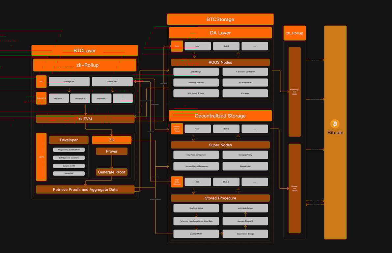Image resolution: width=392 pixels, height=253 pixels.
Task: Select the RPC icon in BTCLayer
Action: click(41, 81)
